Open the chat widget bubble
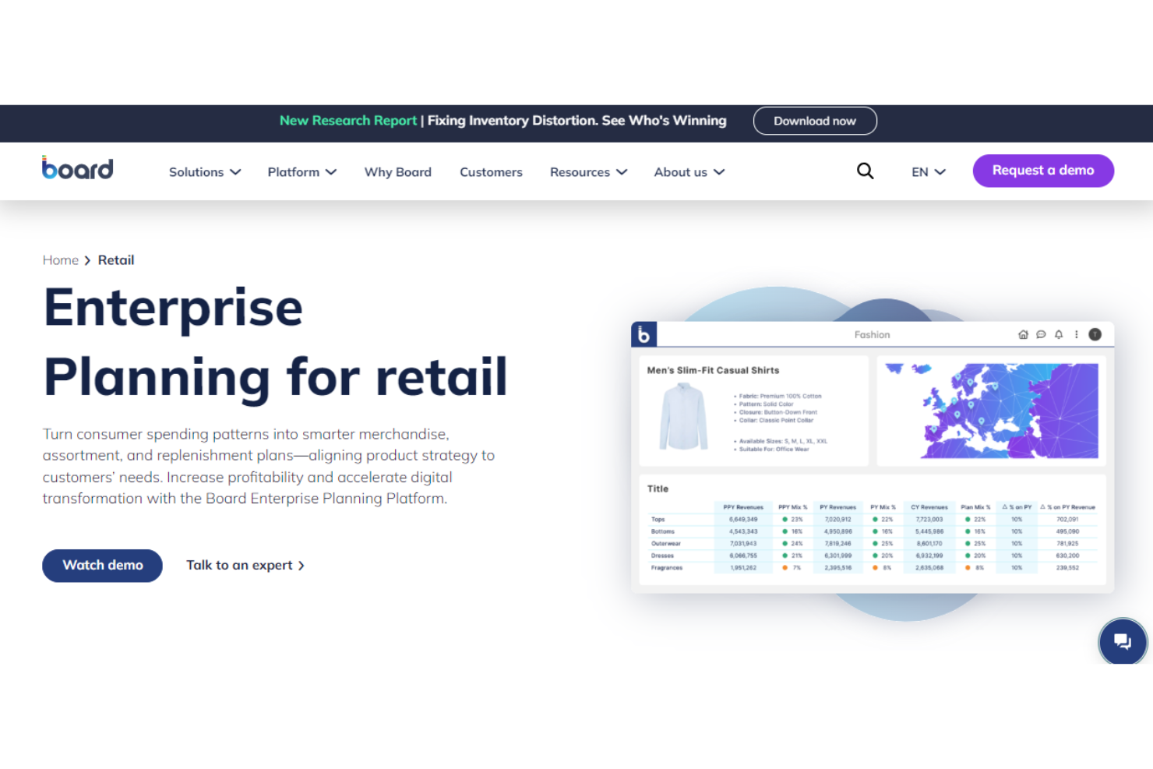Screen dimensions: 1153x769 pyautogui.click(x=1123, y=641)
